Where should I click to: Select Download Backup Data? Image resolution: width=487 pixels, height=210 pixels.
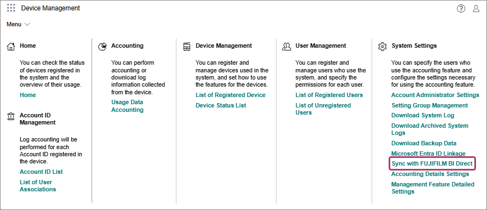pyautogui.click(x=424, y=144)
